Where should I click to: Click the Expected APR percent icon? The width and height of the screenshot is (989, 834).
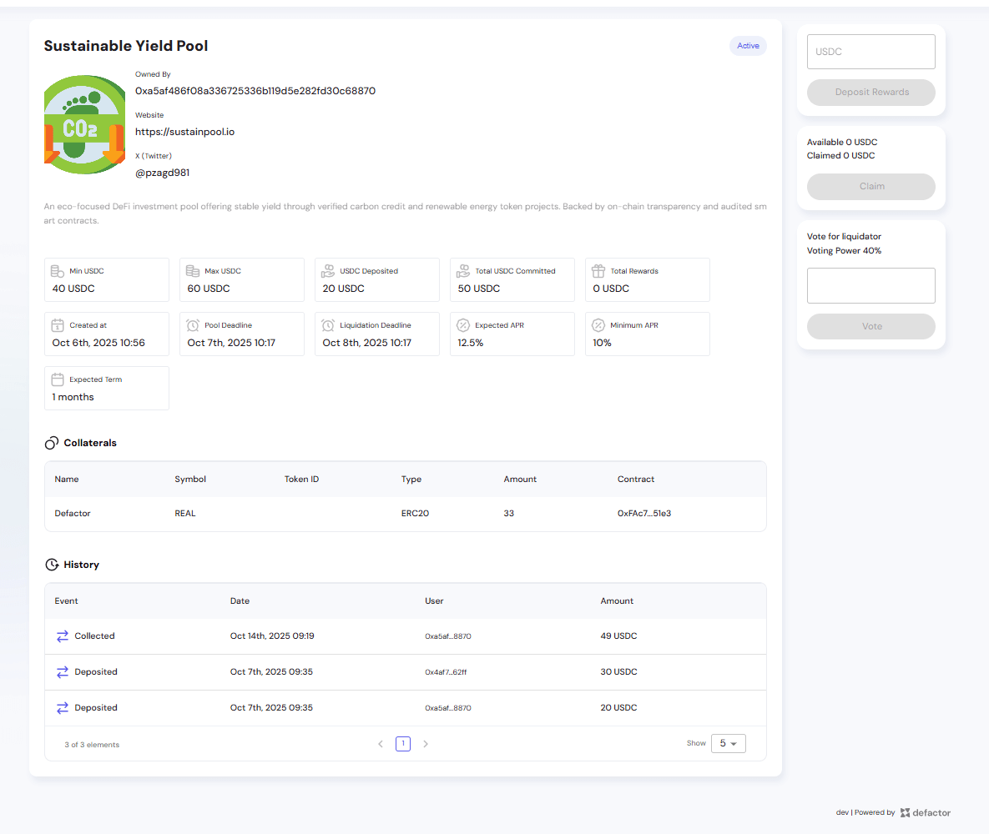click(463, 325)
